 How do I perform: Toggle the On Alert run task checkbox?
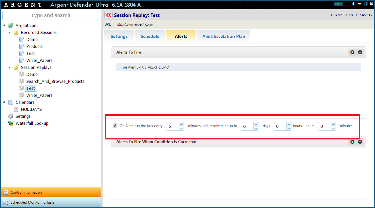point(115,126)
